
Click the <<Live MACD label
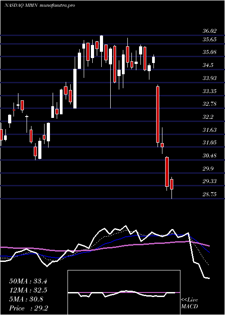tap(189, 303)
